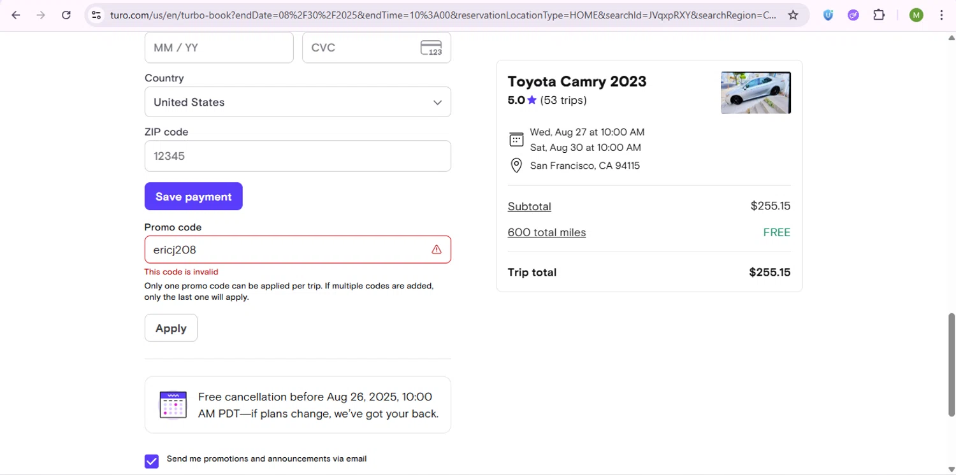
Task: Click the FREE miles label
Action: click(x=777, y=232)
